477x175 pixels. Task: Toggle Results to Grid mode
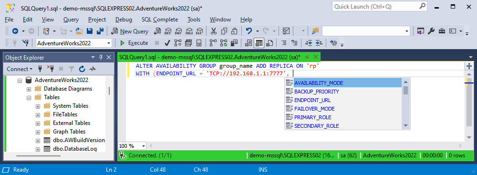[259, 43]
